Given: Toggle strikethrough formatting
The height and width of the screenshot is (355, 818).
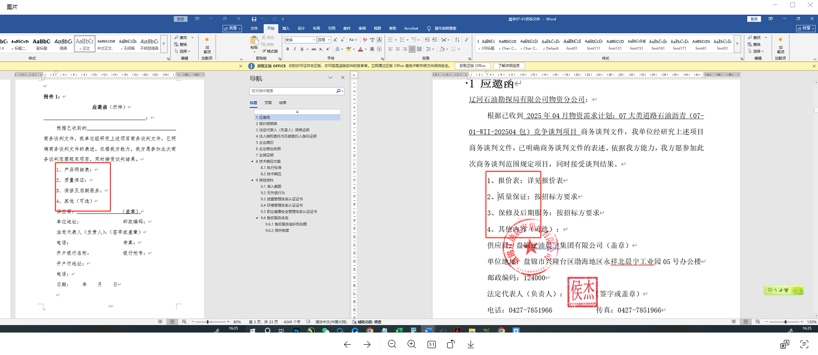Looking at the screenshot, I should [x=314, y=49].
